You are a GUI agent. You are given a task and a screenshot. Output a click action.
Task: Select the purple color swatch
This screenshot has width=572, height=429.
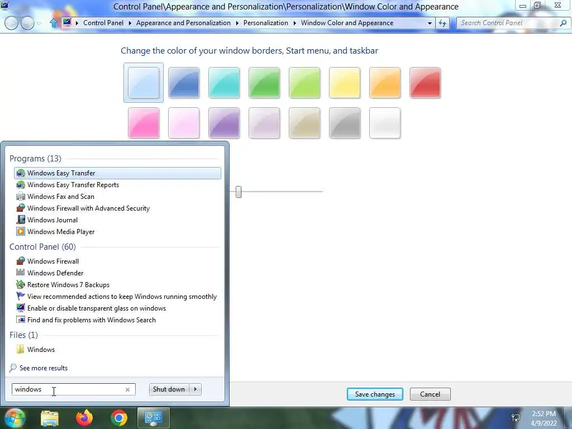click(x=224, y=123)
